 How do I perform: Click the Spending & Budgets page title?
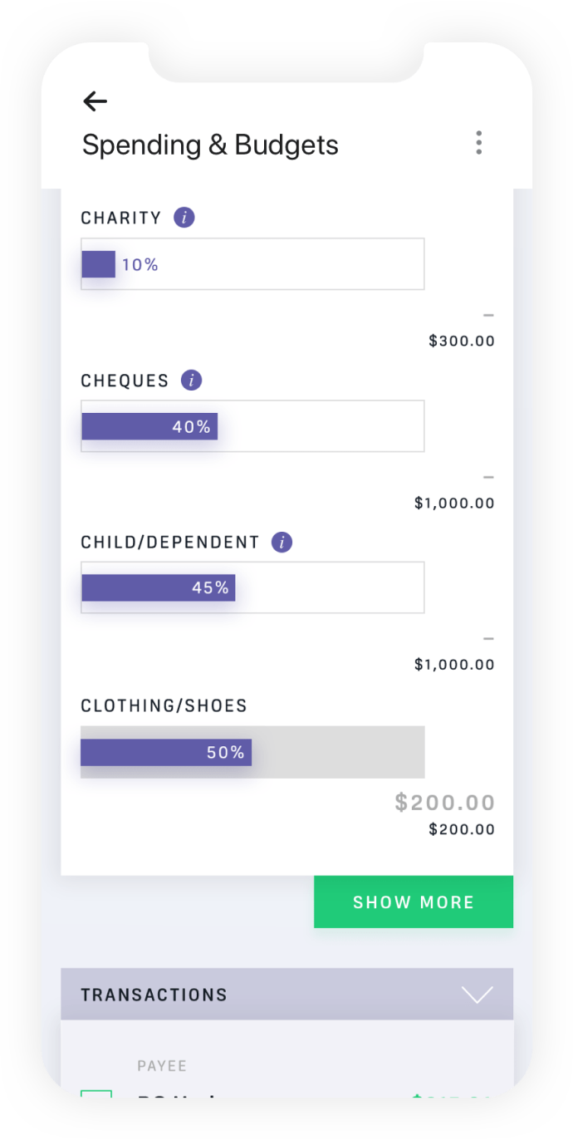210,145
